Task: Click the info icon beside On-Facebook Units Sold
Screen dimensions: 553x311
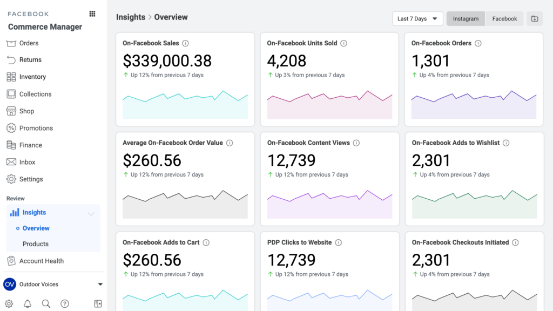Action: click(x=344, y=43)
